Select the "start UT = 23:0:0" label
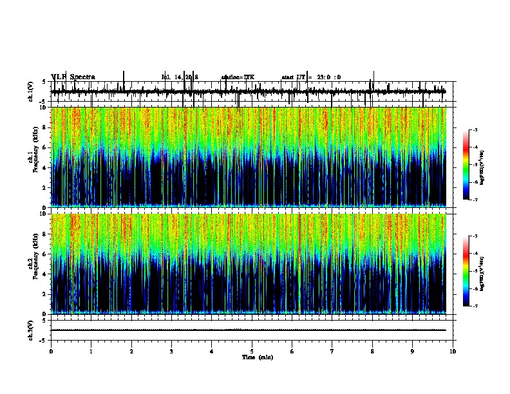Image resolution: width=510 pixels, height=394 pixels. (311, 77)
